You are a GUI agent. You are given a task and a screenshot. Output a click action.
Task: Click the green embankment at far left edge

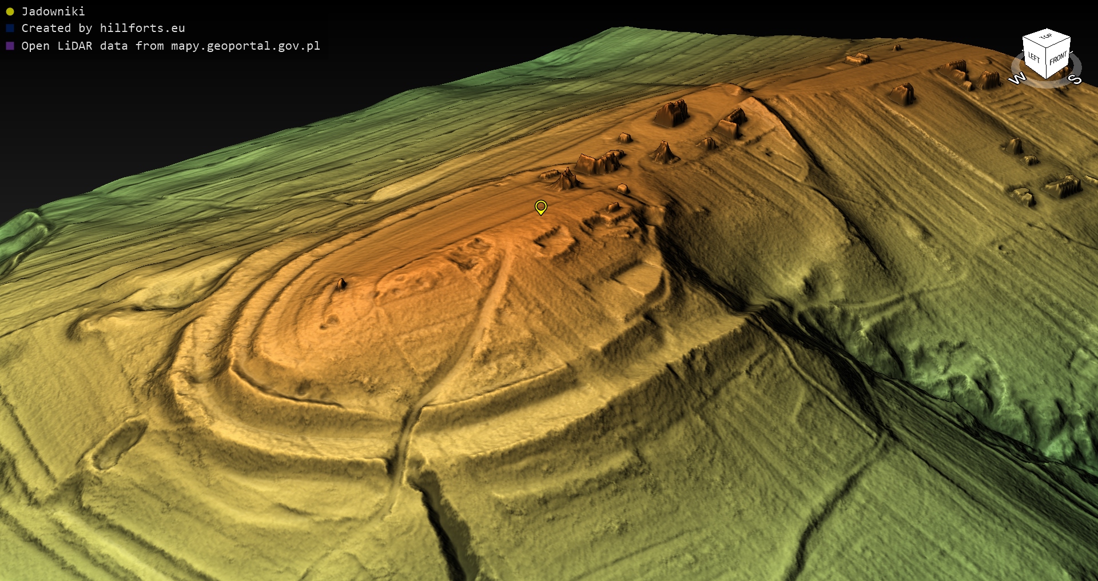point(23,234)
